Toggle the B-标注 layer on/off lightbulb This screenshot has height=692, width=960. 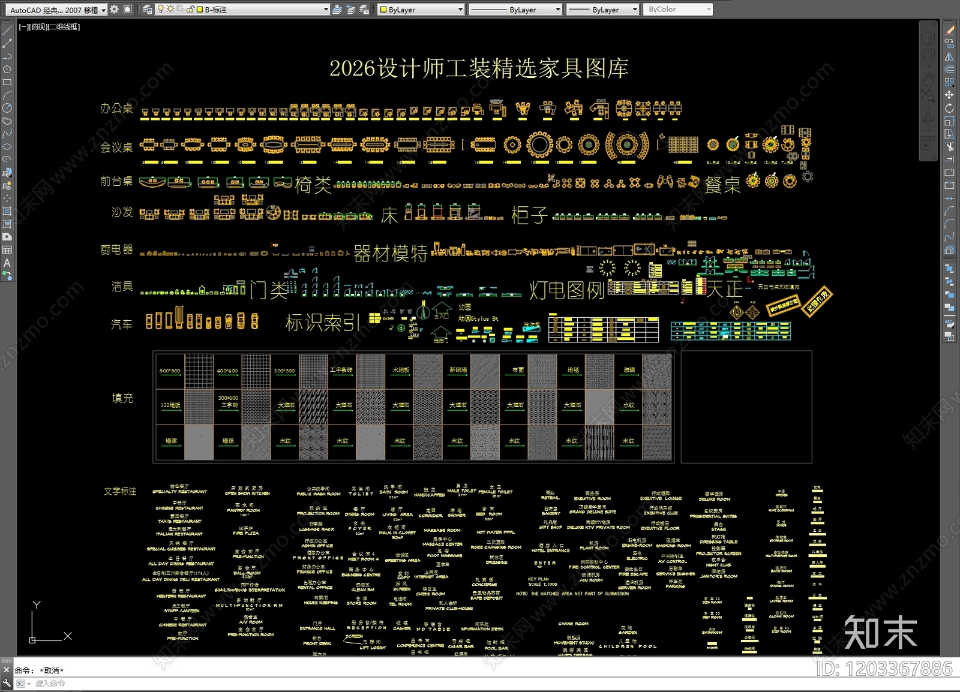161,10
